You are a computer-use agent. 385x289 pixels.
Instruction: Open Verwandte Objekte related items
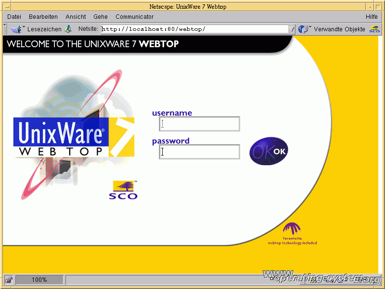click(339, 29)
